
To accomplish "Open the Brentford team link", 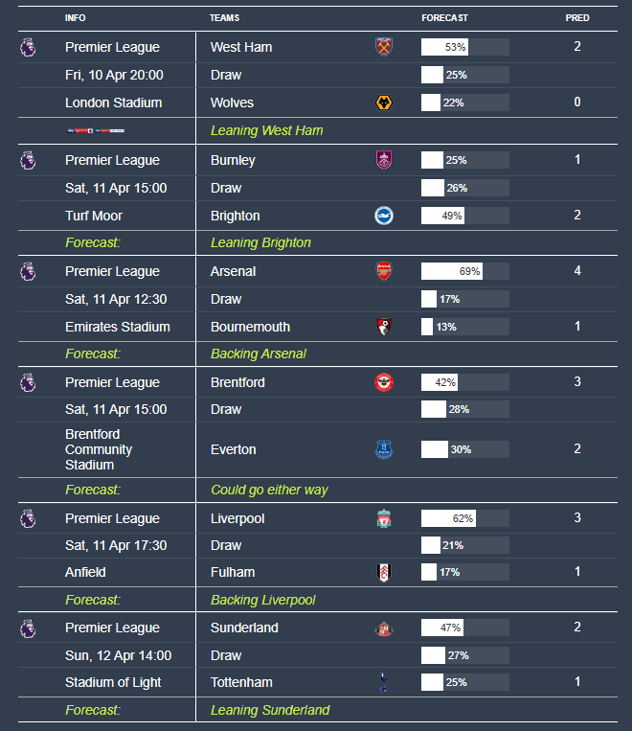I will [x=237, y=382].
